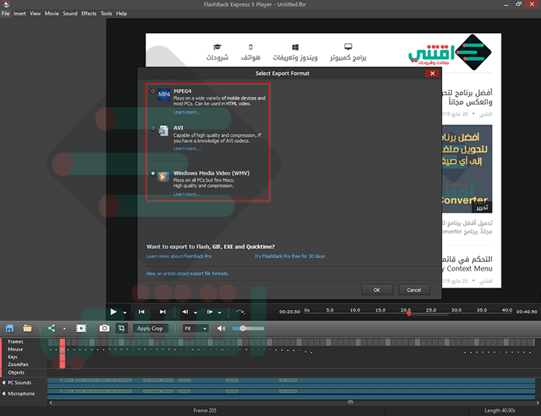Click the Microphone audio waveform track

pos(291,394)
